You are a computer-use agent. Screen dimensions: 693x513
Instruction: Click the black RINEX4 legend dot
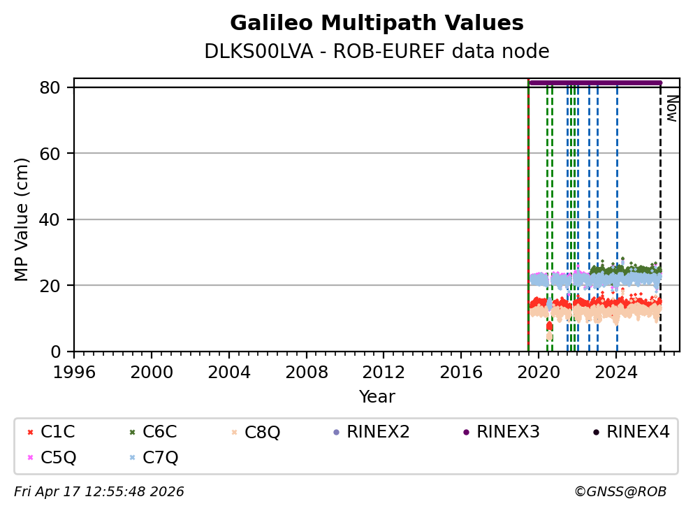click(x=596, y=433)
